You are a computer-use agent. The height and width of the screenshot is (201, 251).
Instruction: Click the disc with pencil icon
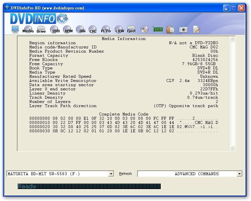(145, 30)
